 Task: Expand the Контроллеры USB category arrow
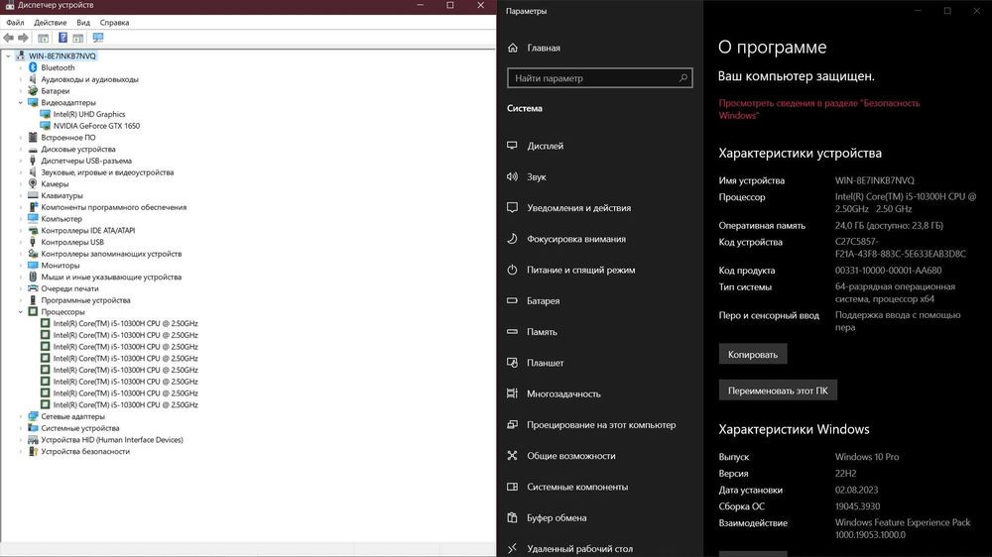(x=21, y=242)
